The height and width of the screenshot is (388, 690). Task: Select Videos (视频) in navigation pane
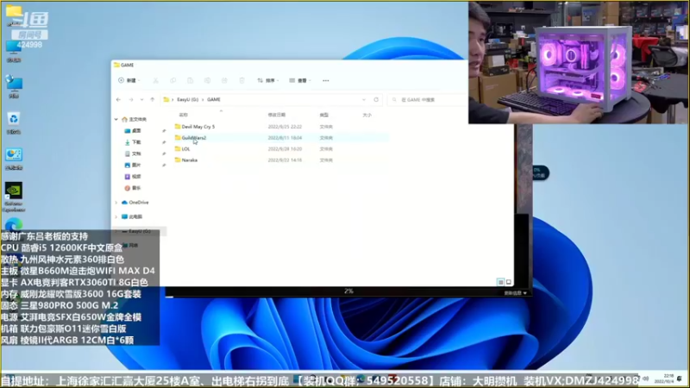133,177
